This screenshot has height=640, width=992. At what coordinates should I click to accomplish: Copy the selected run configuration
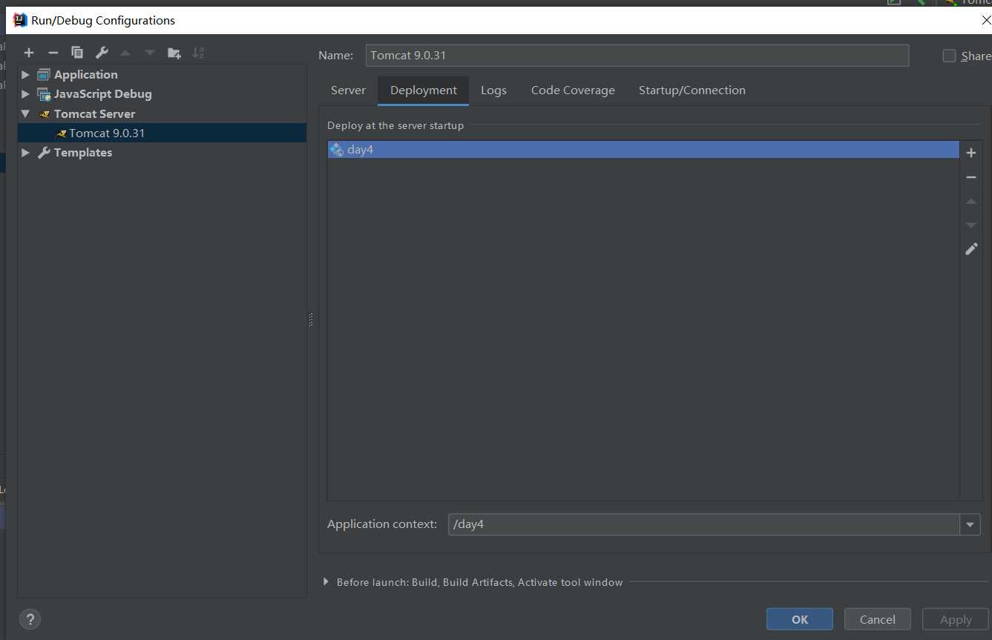[77, 53]
